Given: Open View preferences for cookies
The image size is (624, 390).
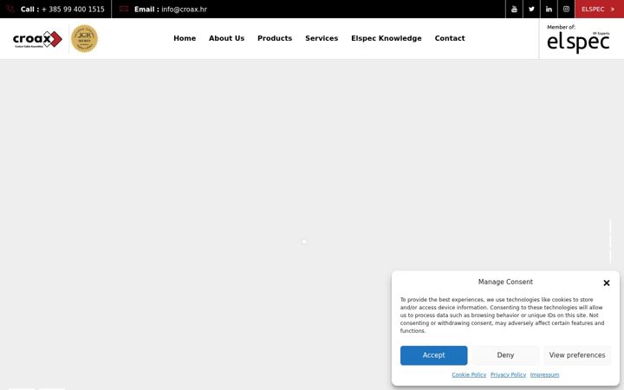Looking at the screenshot, I should point(577,355).
